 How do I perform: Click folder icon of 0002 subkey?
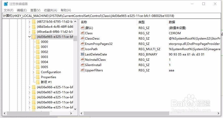click(38, 52)
